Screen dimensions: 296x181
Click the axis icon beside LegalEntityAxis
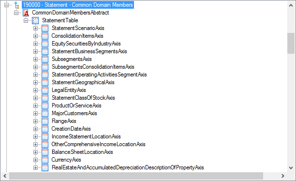45,90
